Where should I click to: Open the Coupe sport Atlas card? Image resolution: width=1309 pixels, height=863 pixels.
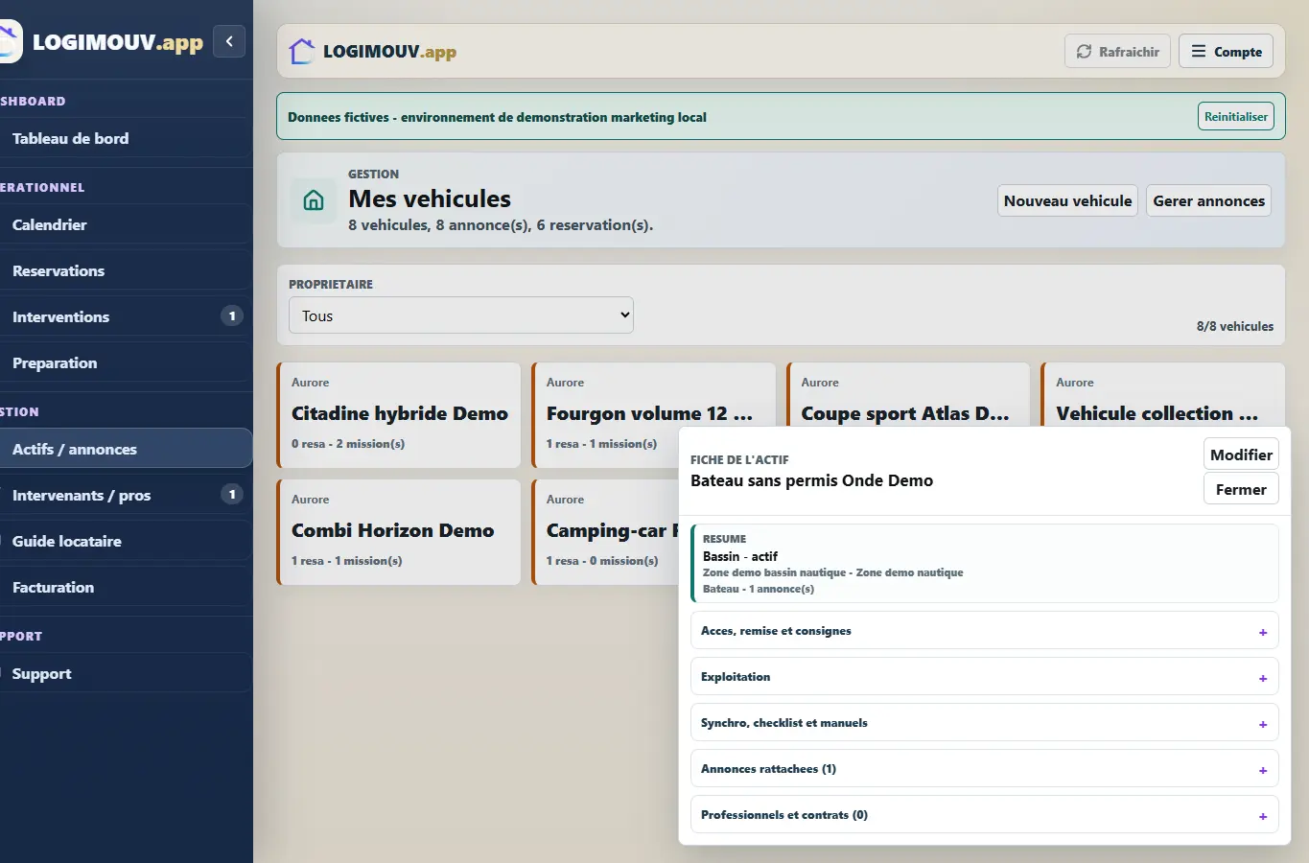tap(908, 393)
